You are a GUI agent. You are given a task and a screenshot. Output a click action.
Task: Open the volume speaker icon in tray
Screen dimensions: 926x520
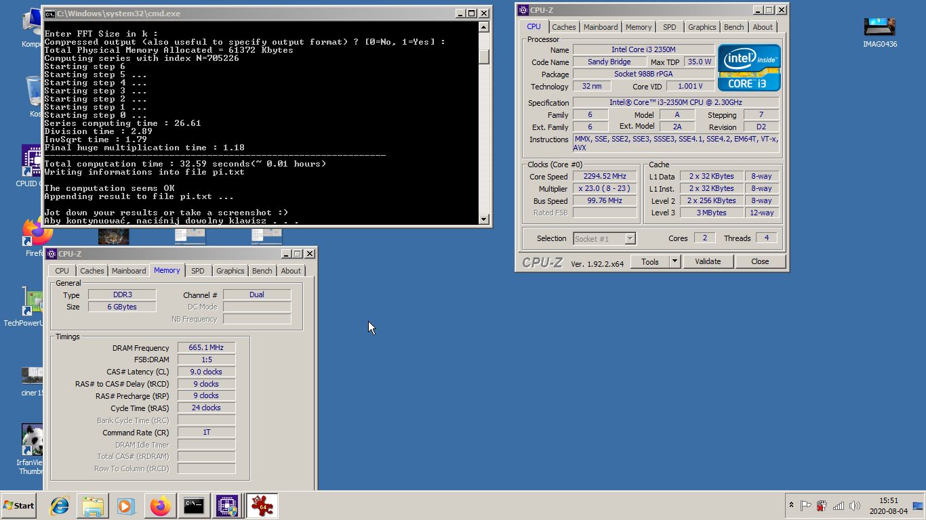854,506
